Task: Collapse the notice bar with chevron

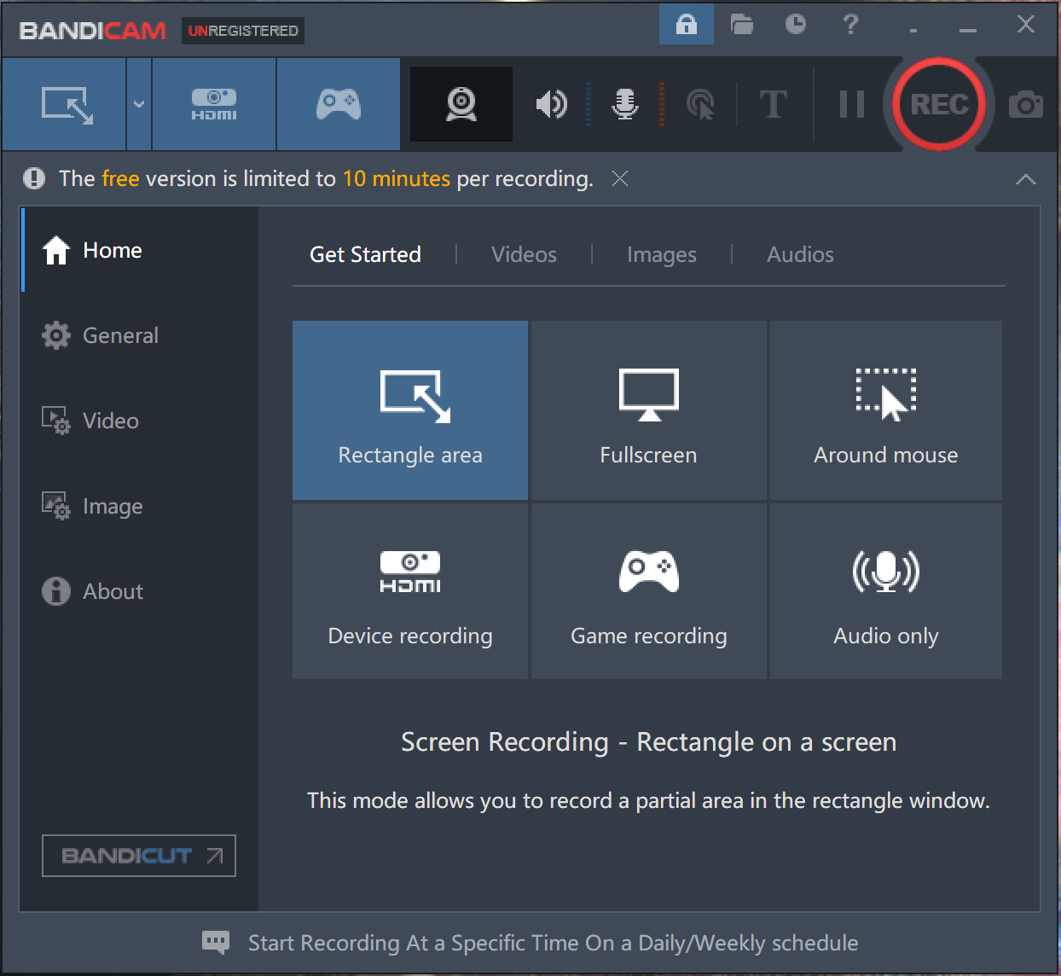Action: [1026, 179]
